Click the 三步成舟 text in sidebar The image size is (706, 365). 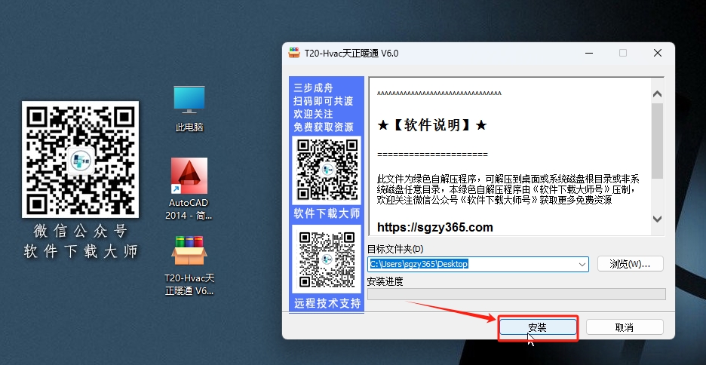[313, 87]
